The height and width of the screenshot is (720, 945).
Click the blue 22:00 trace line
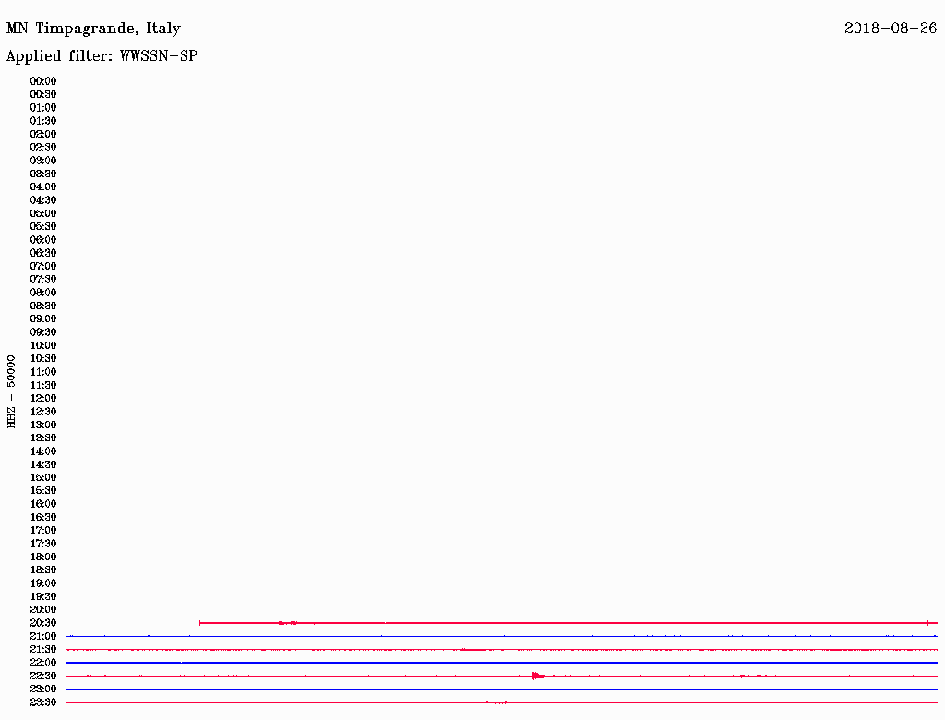pos(501,663)
